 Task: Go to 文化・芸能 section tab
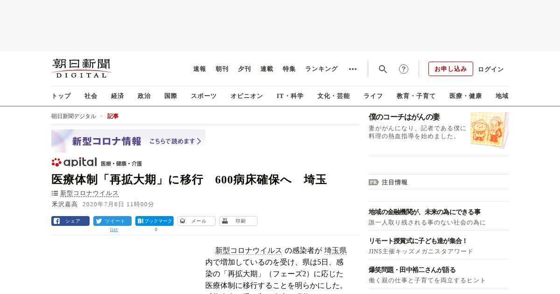pyautogui.click(x=334, y=96)
